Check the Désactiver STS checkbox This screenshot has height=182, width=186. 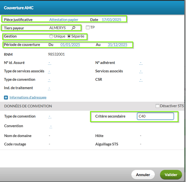[158, 106]
